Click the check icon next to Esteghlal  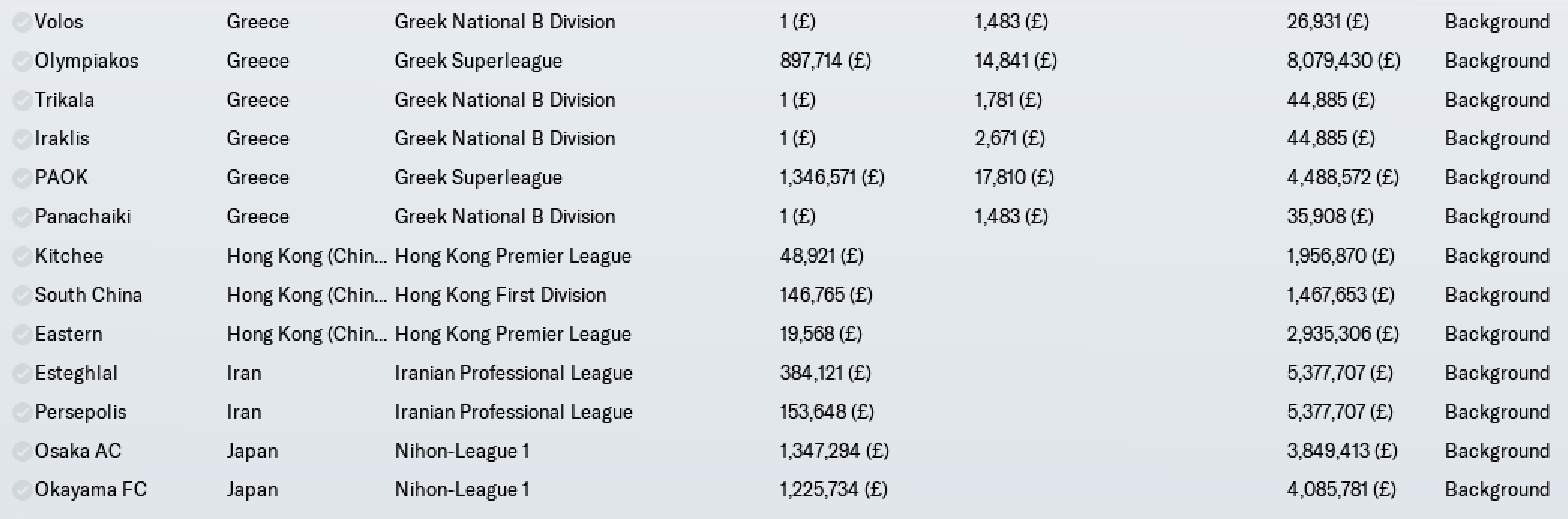click(x=22, y=373)
